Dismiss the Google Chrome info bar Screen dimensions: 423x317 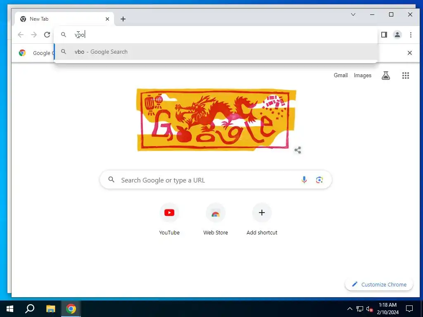pyautogui.click(x=409, y=53)
